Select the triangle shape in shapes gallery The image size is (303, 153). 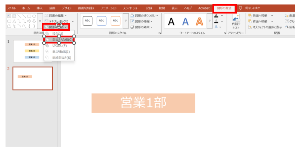[14, 21]
